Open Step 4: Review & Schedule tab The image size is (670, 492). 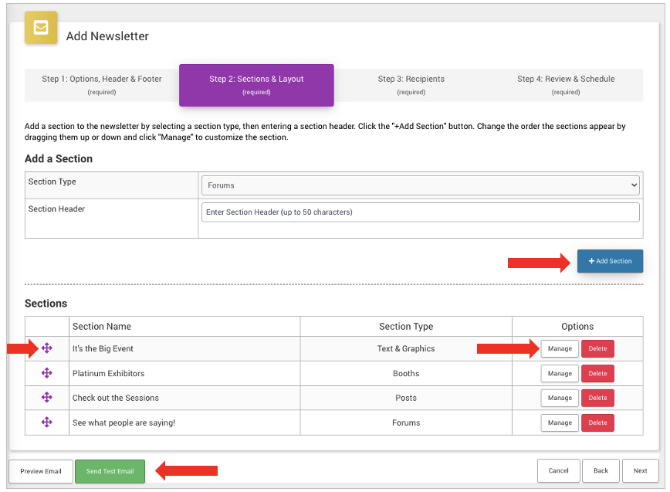pyautogui.click(x=565, y=84)
